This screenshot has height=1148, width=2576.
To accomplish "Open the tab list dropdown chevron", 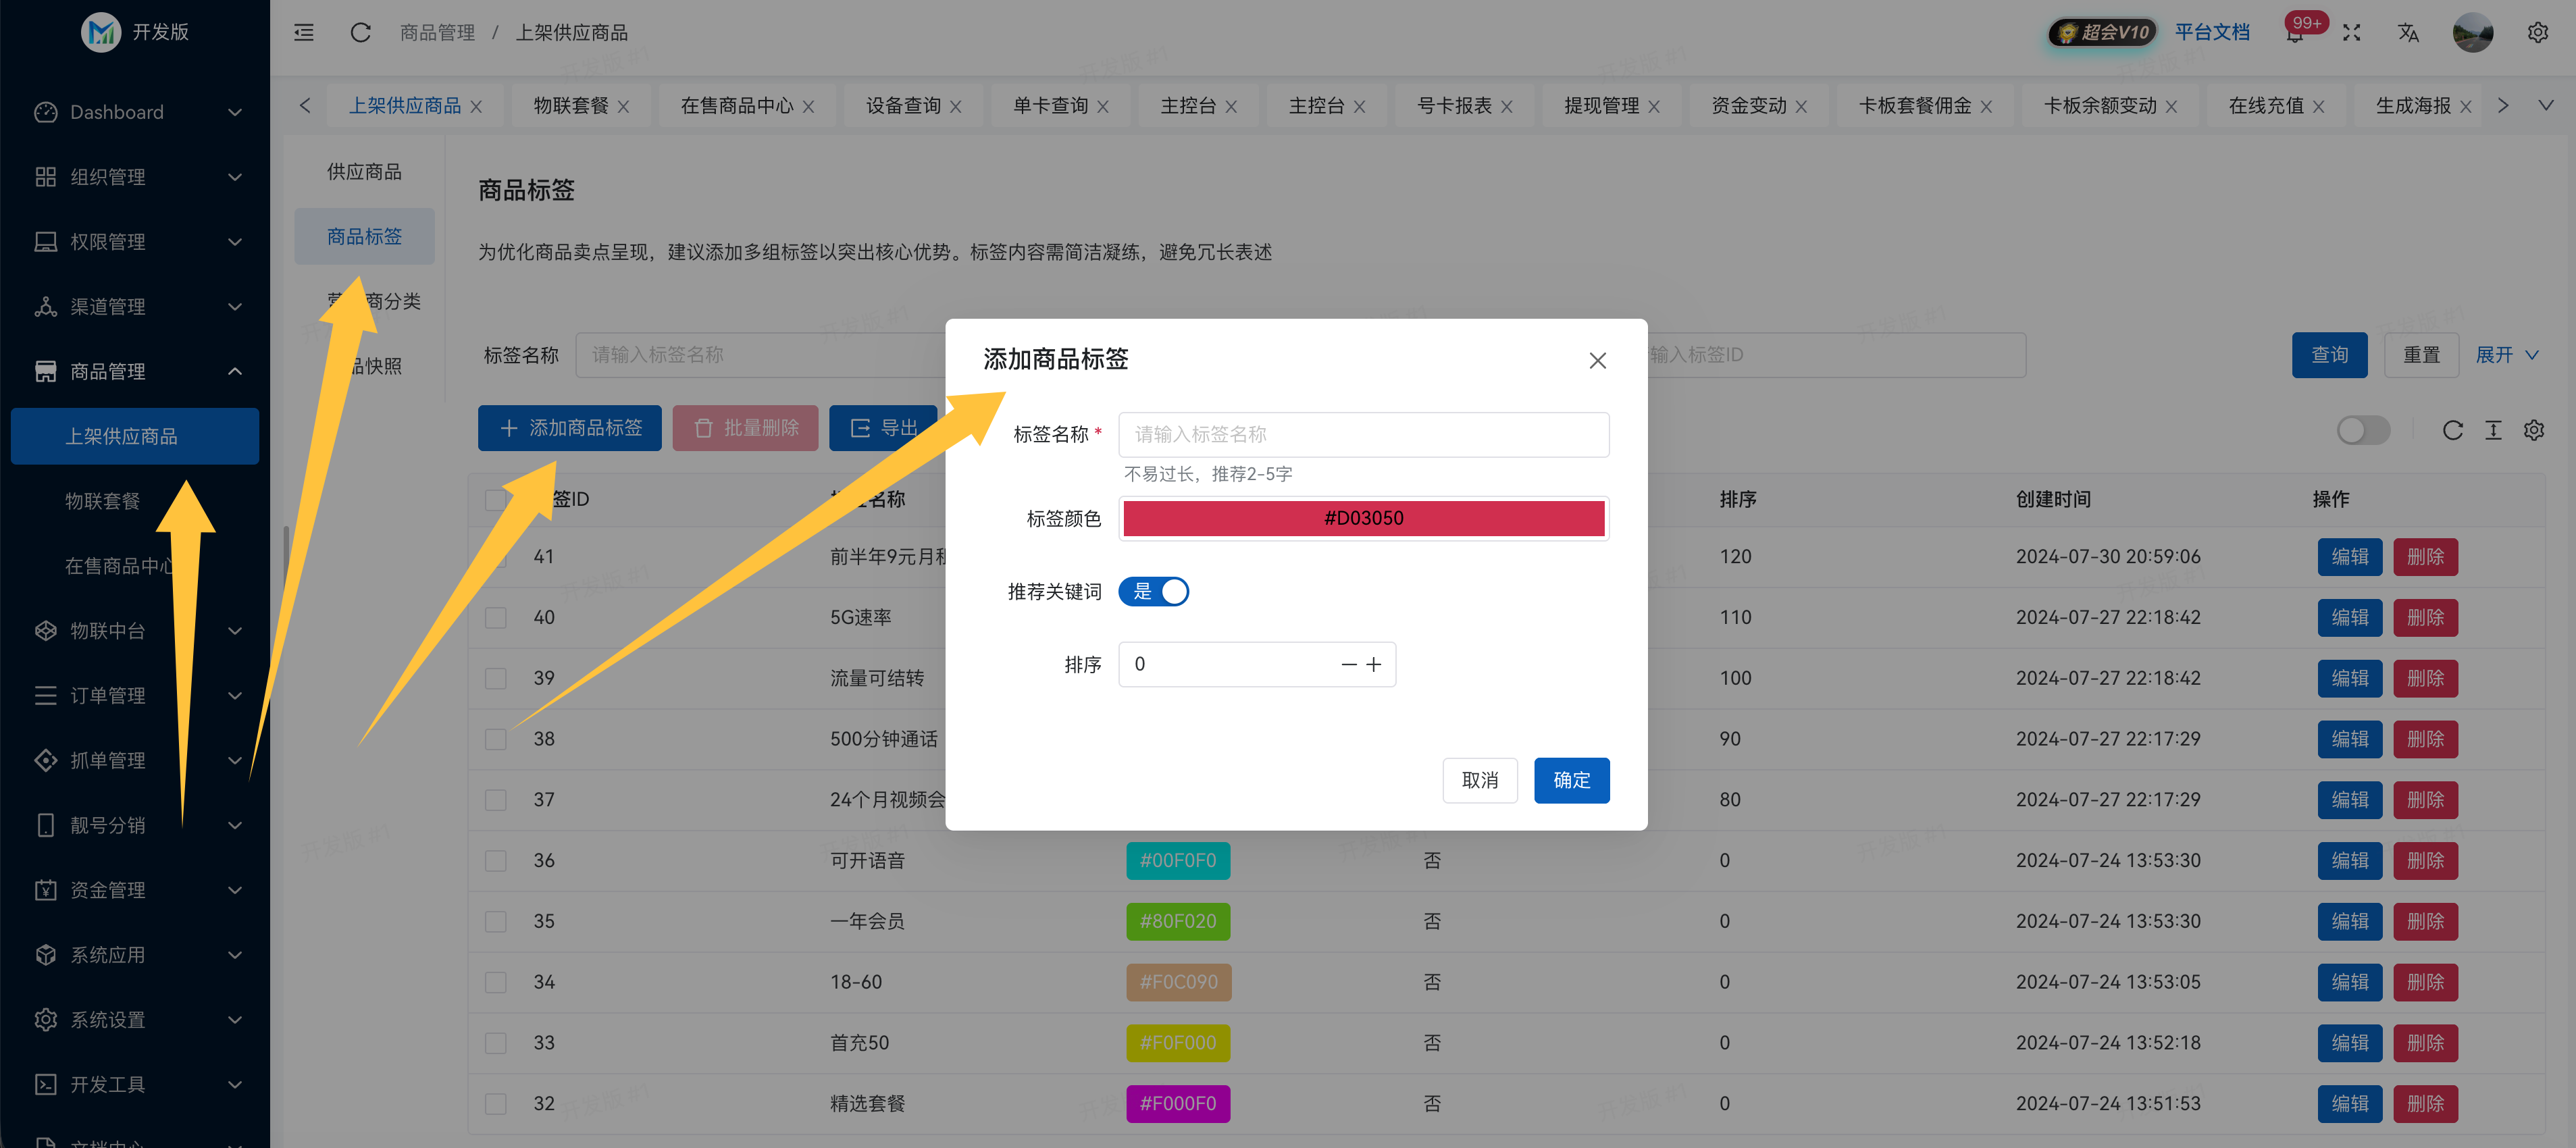I will pos(2545,105).
